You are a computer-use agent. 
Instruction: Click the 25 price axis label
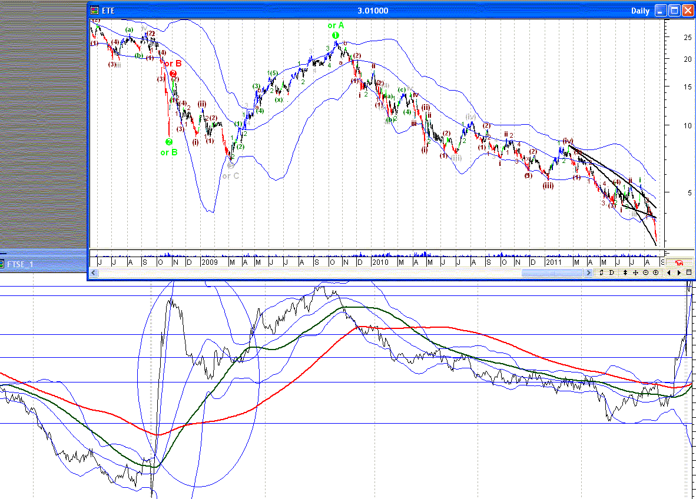[688, 38]
